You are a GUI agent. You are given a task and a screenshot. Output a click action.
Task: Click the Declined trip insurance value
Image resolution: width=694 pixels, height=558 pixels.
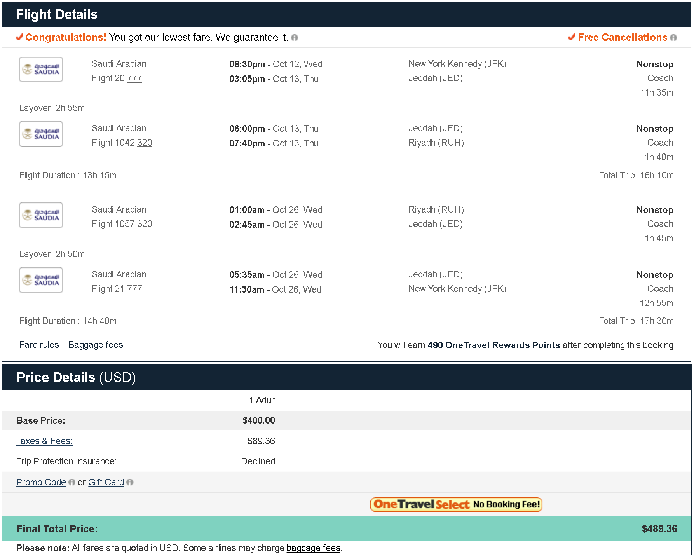258,461
